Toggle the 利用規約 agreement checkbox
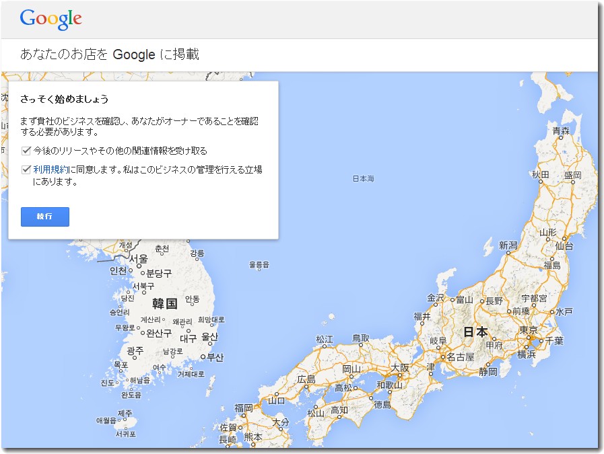Screen dimensions: 604x454 [x=26, y=169]
